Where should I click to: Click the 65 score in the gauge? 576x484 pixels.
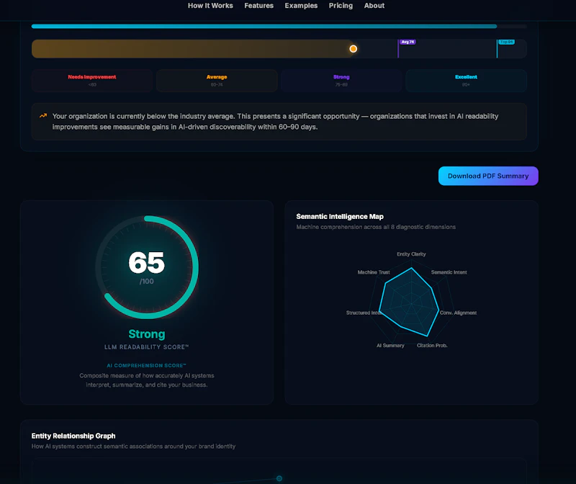click(x=147, y=262)
